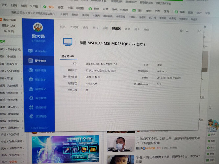The image size is (219, 164).
Task: Switch to 显卡 graphics card tab
Action: (x=96, y=28)
